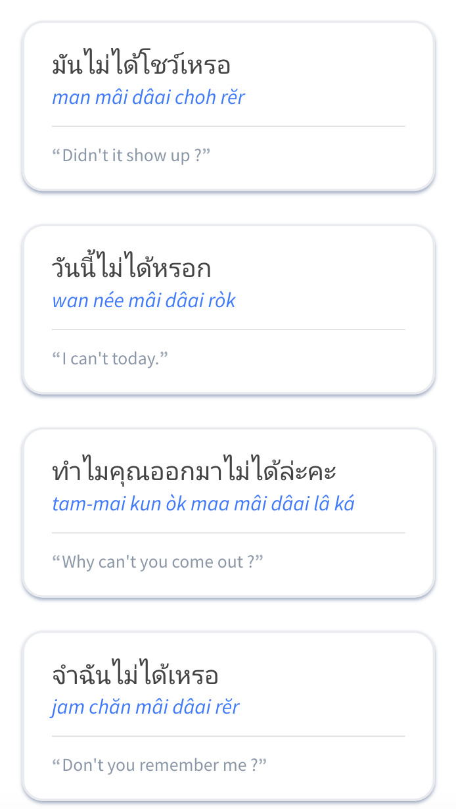
Task: Tap Thai sentence จำฉันไม่ได้เหรอ
Action: tap(135, 675)
